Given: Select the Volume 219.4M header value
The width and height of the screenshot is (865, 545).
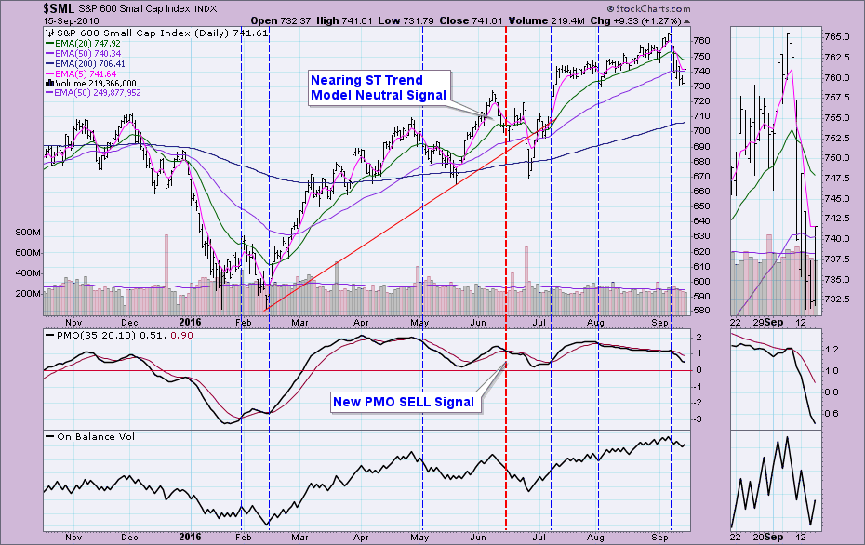Looking at the screenshot, I should (x=546, y=21).
